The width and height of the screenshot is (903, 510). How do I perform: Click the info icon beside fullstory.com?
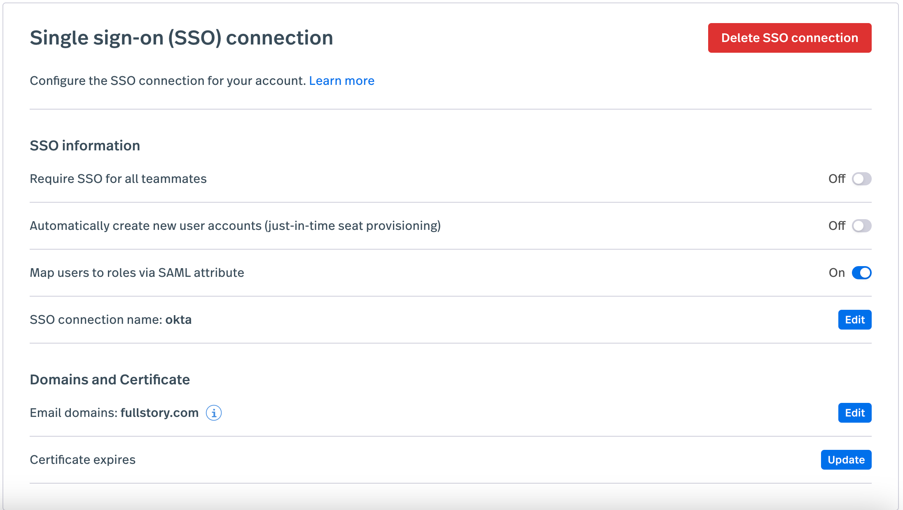tap(214, 413)
